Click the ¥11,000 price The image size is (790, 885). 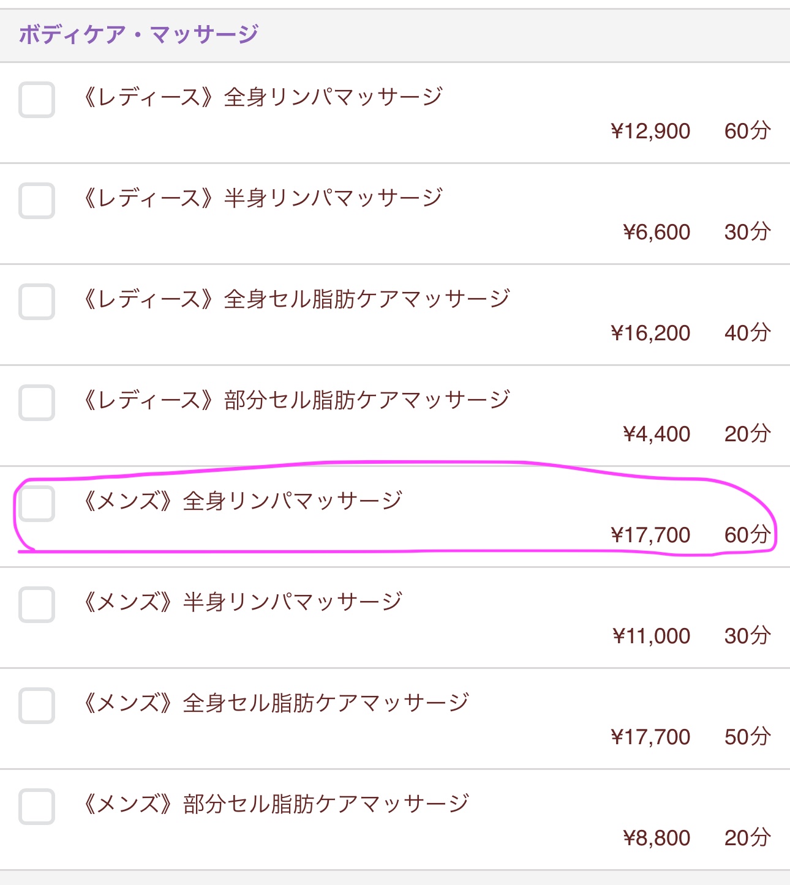tap(652, 636)
